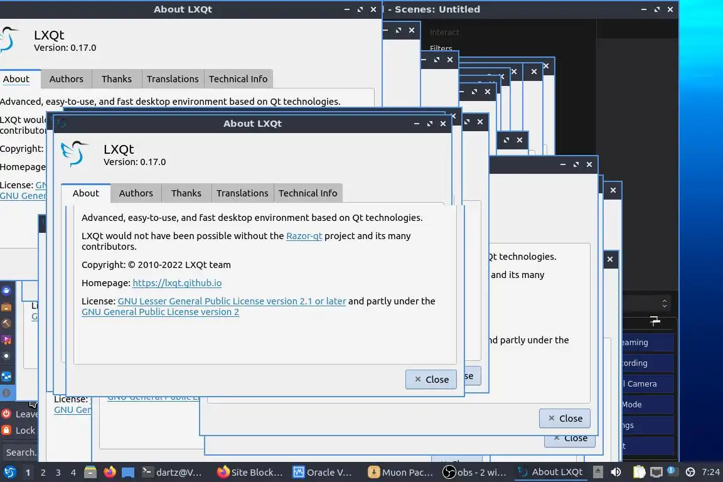Switch to Site Block... Firefox task

[x=250, y=472]
